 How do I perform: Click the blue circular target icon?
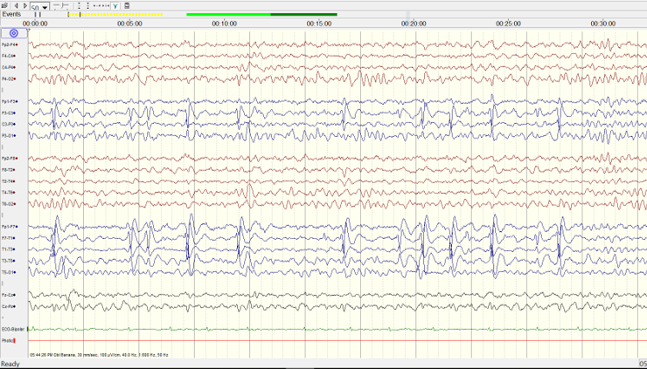(14, 33)
